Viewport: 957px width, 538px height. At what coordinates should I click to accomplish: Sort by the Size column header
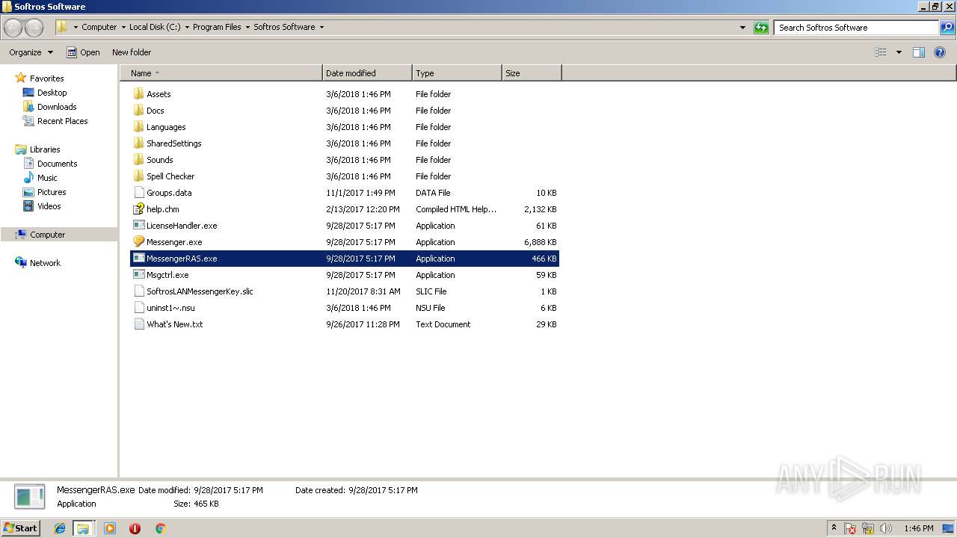coord(532,73)
